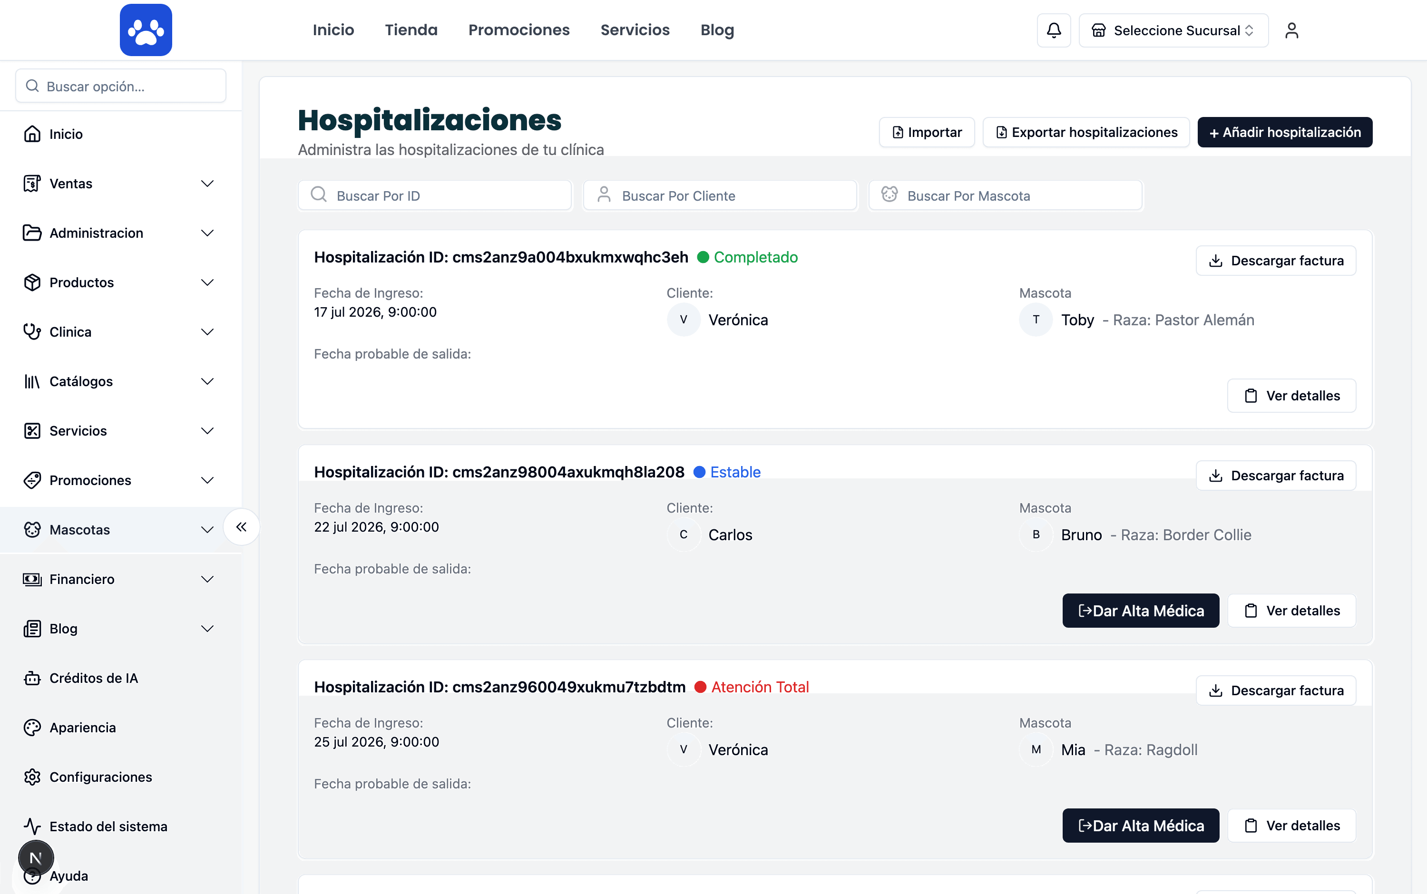
Task: Click the sidebar Blog newspaper icon
Action: tap(32, 629)
